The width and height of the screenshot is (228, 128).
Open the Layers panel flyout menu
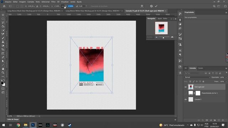[226, 68]
